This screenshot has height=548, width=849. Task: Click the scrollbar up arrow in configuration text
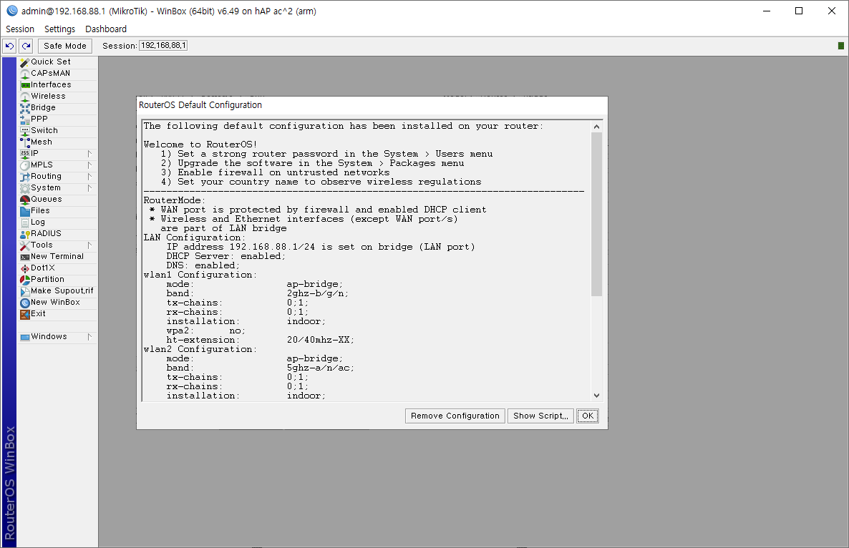(x=597, y=127)
